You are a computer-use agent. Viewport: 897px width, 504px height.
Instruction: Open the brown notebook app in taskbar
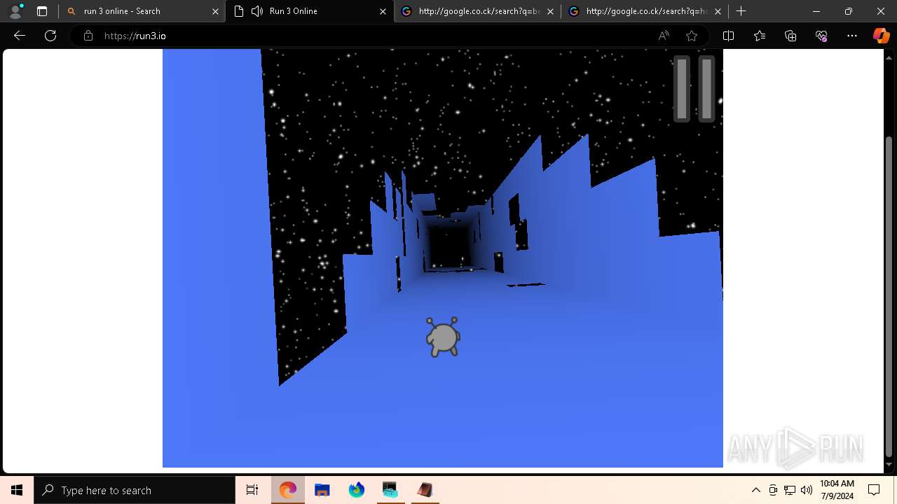coord(425,490)
